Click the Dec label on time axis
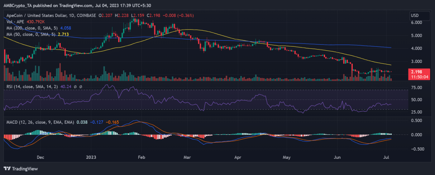435x175 pixels. click(40, 156)
